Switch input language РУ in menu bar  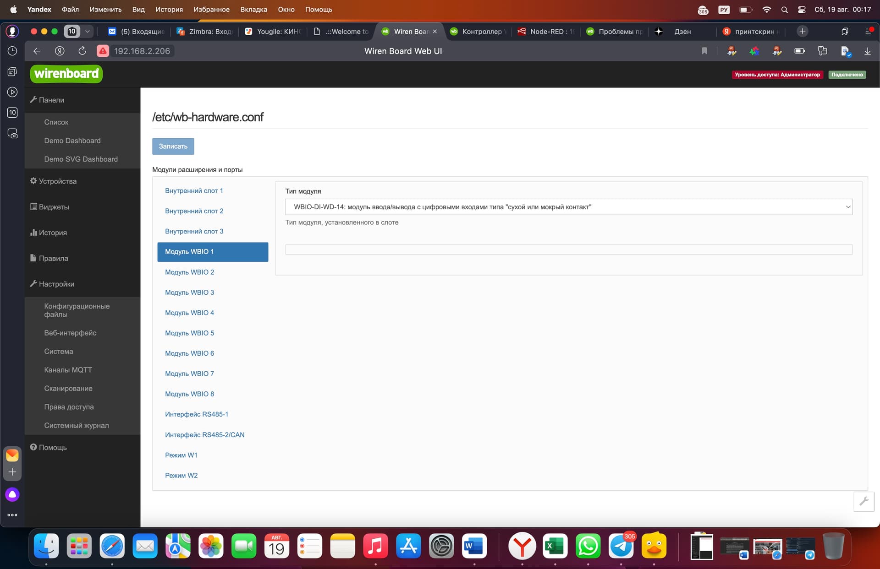(x=724, y=10)
